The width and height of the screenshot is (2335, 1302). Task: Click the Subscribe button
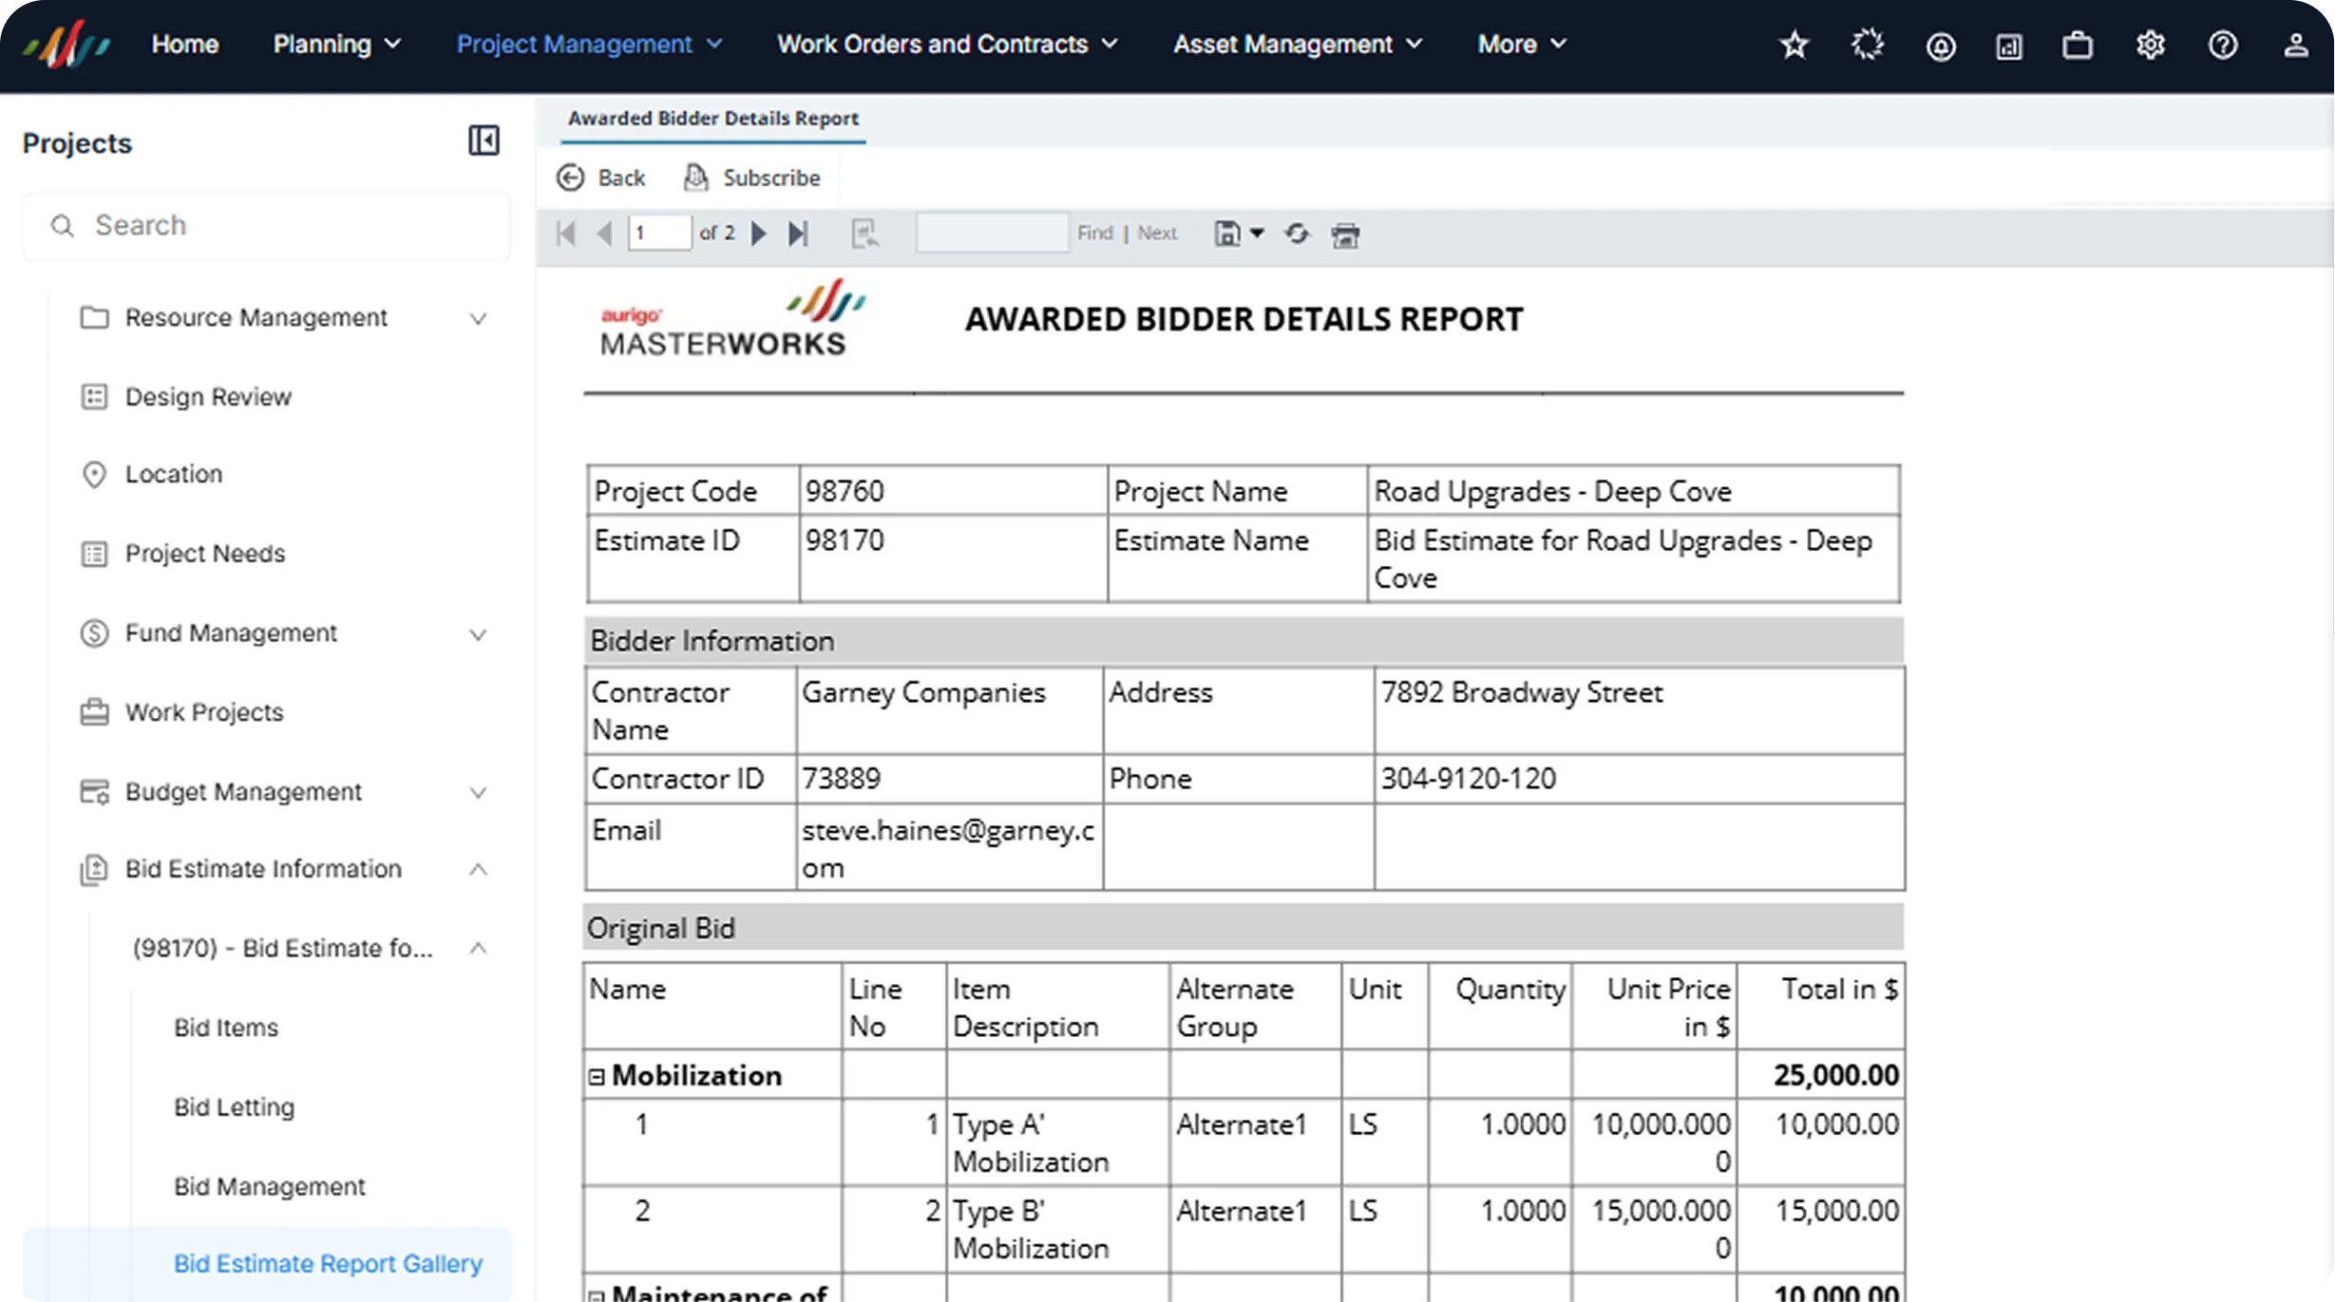(x=751, y=178)
